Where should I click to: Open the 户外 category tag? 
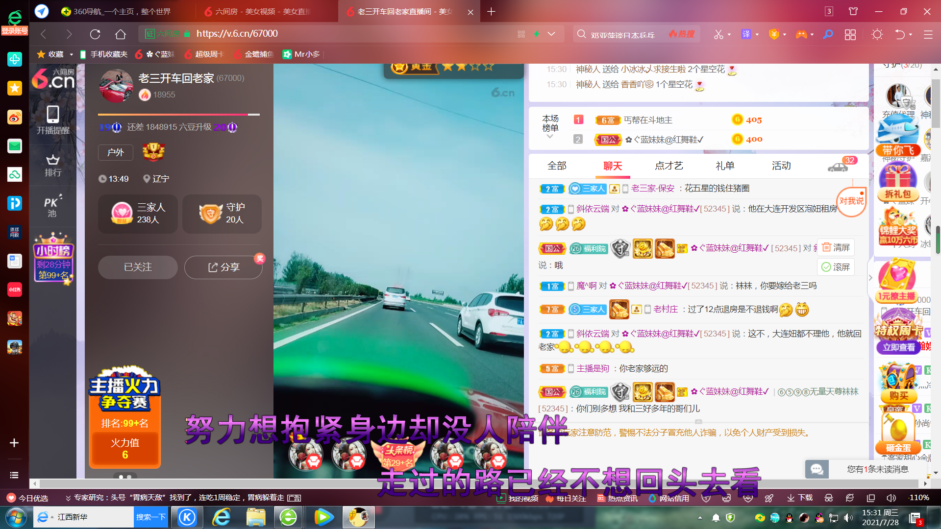(x=116, y=152)
